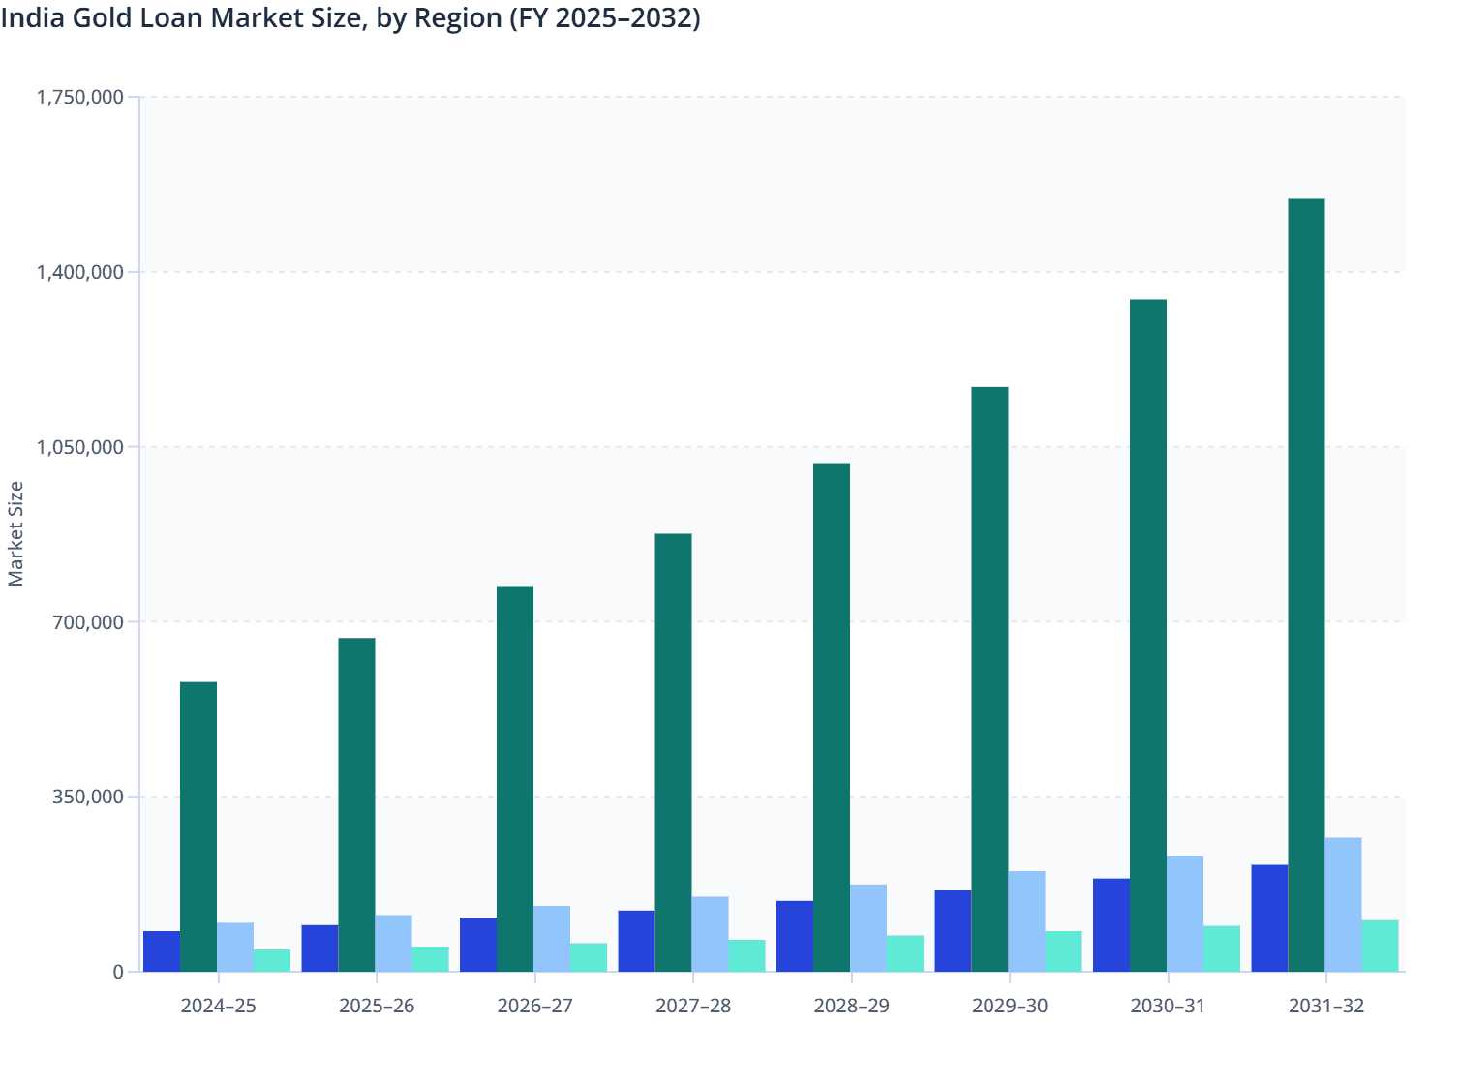This screenshot has width=1460, height=1084.
Task: Click the light blue bar in 2026–27 group
Action: (554, 944)
